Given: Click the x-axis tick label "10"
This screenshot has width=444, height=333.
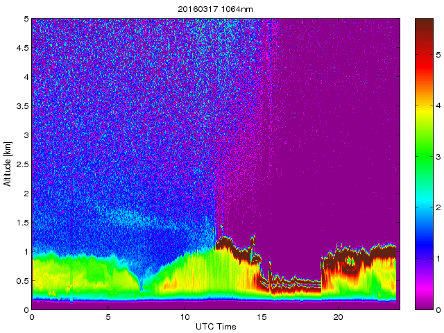Looking at the screenshot, I should tap(185, 316).
